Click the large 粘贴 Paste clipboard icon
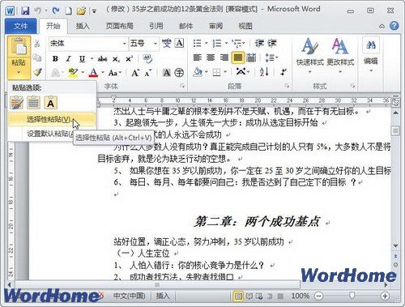Screen dimensions: 405x307 (x=19, y=47)
